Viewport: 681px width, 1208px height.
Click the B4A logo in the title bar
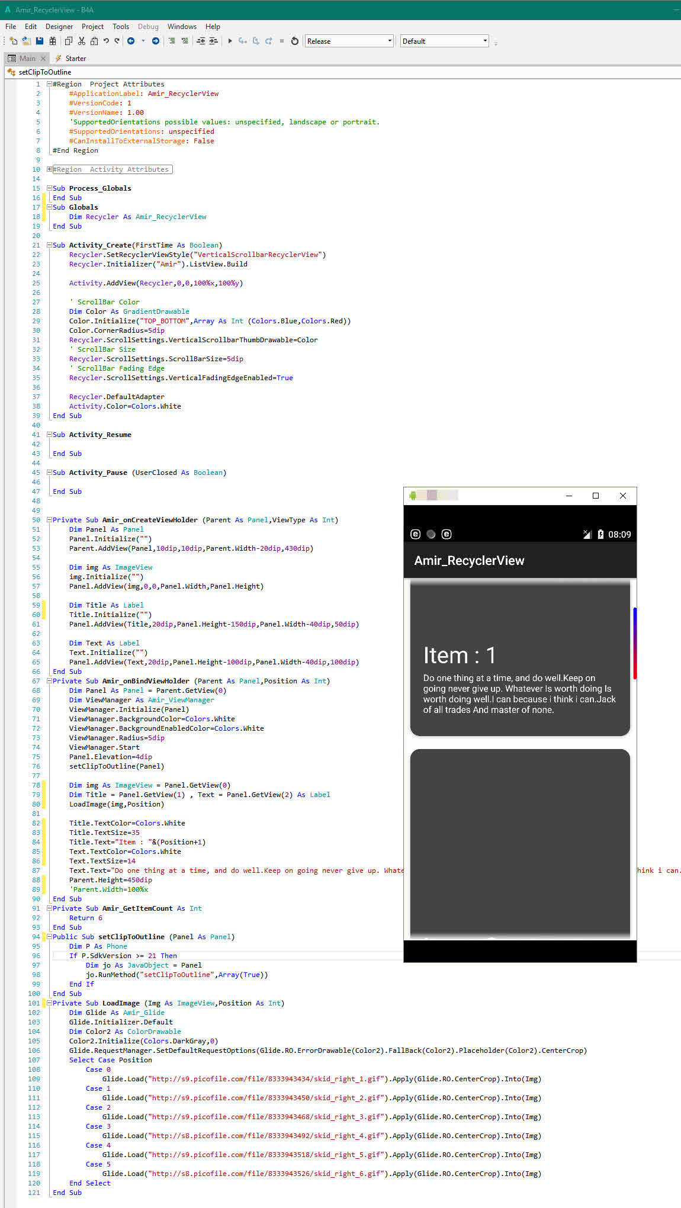click(x=8, y=10)
